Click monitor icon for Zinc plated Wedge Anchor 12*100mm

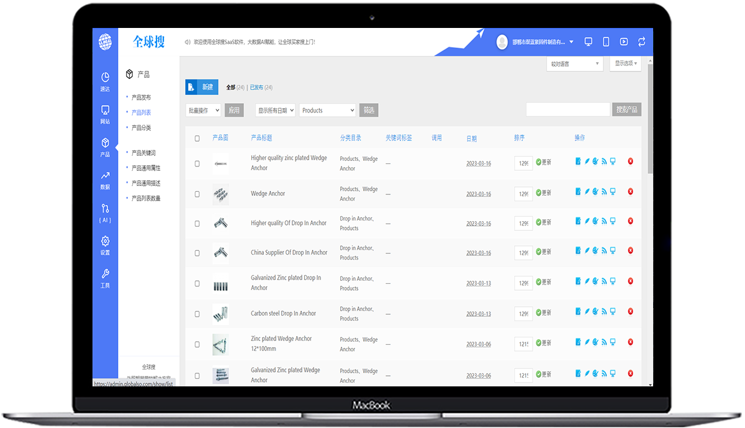point(613,341)
